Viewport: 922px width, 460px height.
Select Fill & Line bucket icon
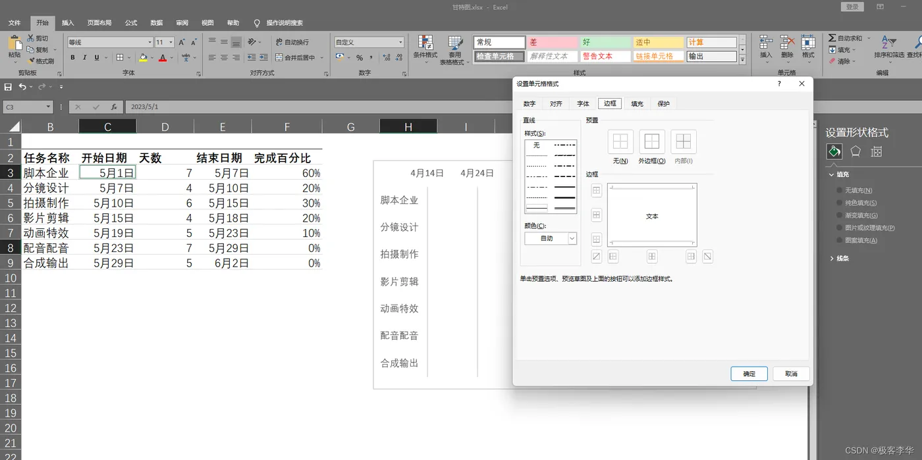pyautogui.click(x=834, y=151)
